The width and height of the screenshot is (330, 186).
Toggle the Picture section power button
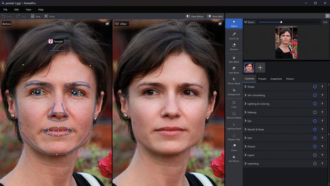pyautogui.click(x=315, y=146)
